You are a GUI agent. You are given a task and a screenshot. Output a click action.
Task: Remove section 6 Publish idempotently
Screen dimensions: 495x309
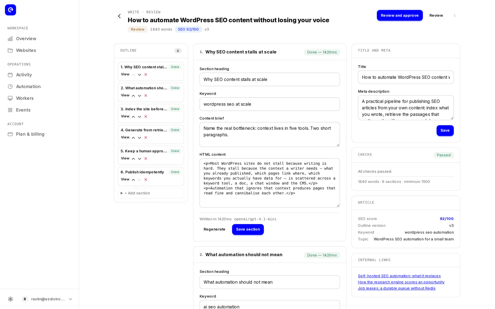coord(146,180)
